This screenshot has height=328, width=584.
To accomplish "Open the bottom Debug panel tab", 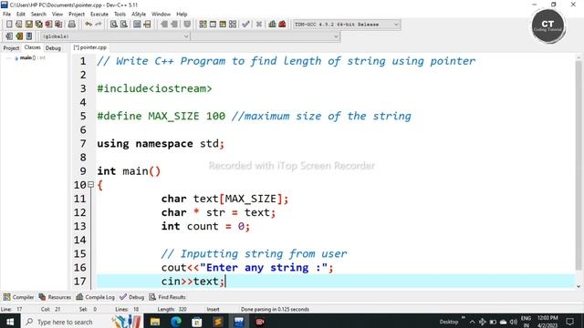I will (131, 297).
